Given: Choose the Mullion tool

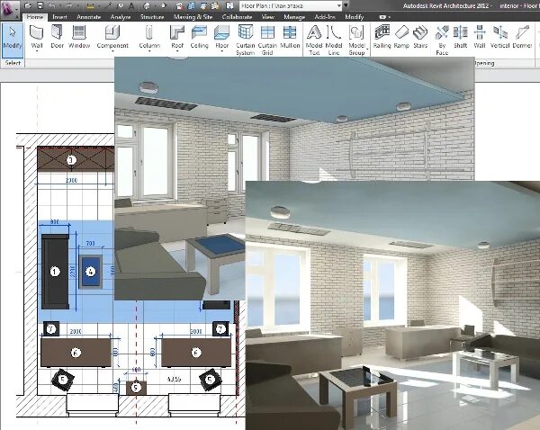Looking at the screenshot, I should coord(290,37).
